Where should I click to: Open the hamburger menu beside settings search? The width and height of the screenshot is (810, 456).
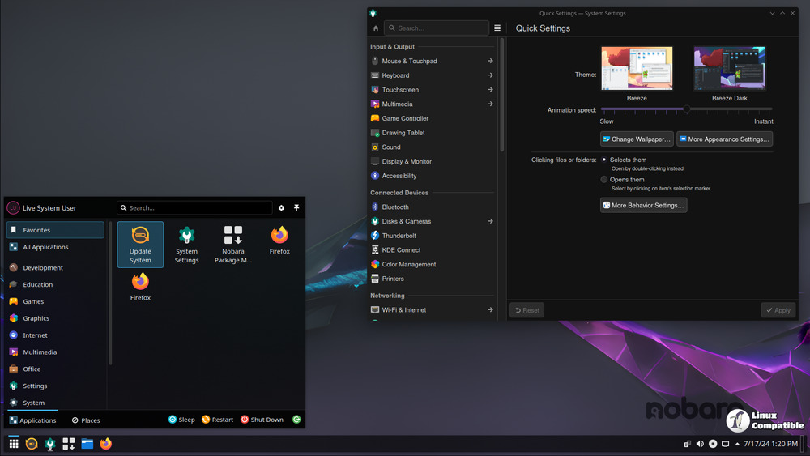[x=497, y=28]
